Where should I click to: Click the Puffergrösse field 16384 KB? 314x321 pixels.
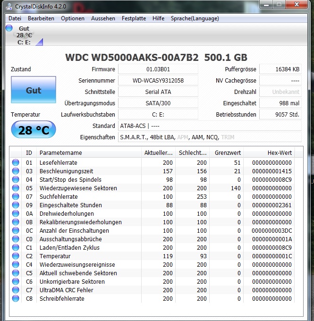click(x=280, y=69)
